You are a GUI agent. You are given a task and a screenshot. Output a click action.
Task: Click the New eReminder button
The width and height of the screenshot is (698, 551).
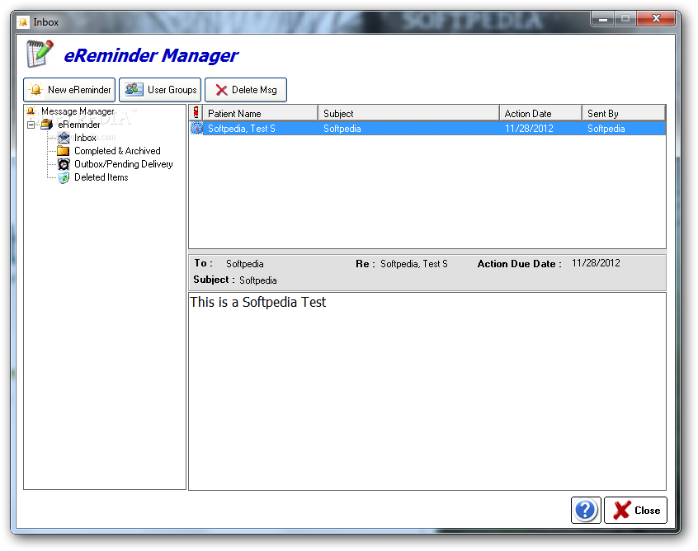tap(69, 90)
